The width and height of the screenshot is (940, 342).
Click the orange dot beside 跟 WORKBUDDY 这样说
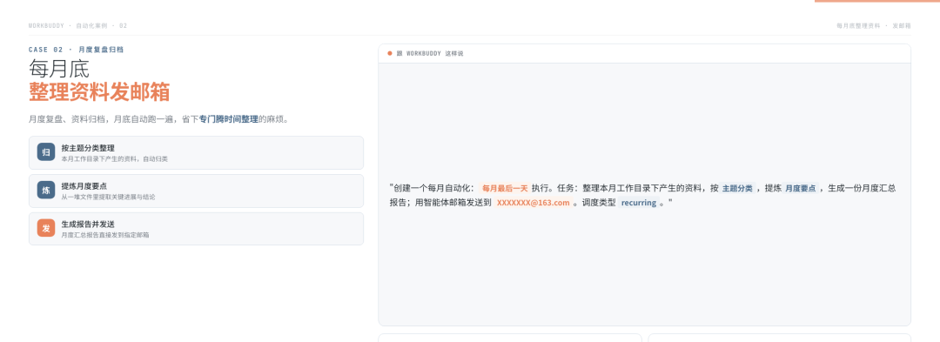click(390, 53)
